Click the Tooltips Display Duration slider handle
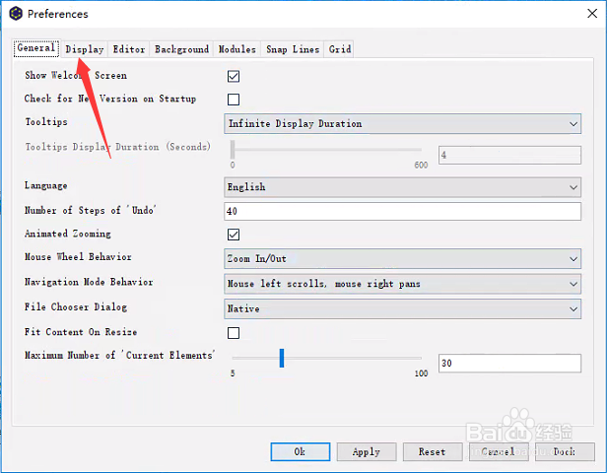This screenshot has height=473, width=607. [x=233, y=150]
